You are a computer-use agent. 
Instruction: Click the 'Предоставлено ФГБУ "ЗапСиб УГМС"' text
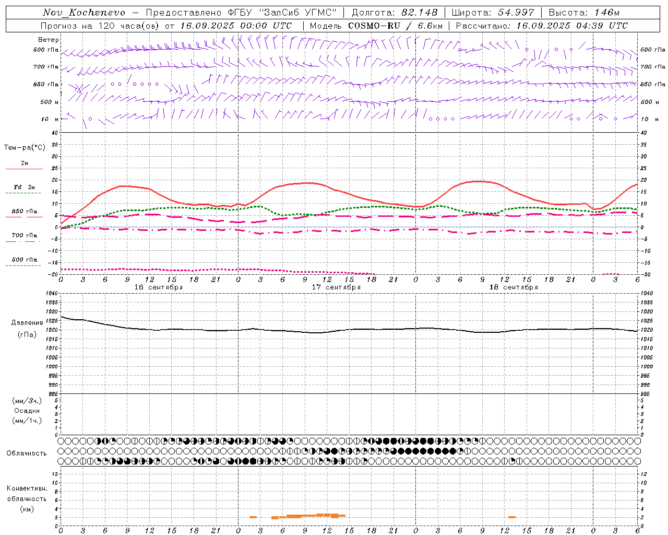241,13
